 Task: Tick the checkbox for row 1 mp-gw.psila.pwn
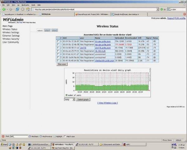tap(58, 44)
